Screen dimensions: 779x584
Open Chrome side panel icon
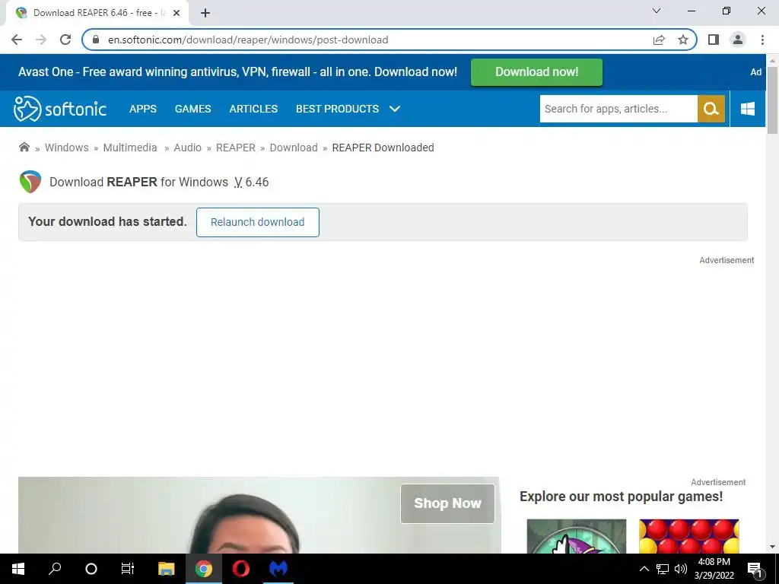point(714,40)
